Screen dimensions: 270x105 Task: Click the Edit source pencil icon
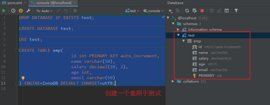219,11
